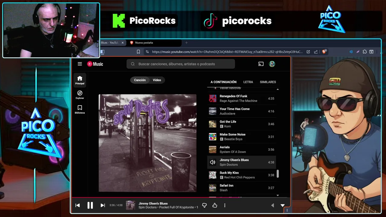The height and width of the screenshot is (217, 386).
Task: Skip to the previous track
Action: 78,205
